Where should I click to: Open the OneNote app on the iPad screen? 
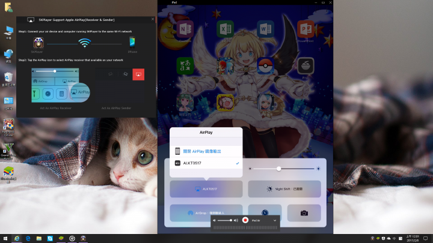pyautogui.click(x=185, y=29)
